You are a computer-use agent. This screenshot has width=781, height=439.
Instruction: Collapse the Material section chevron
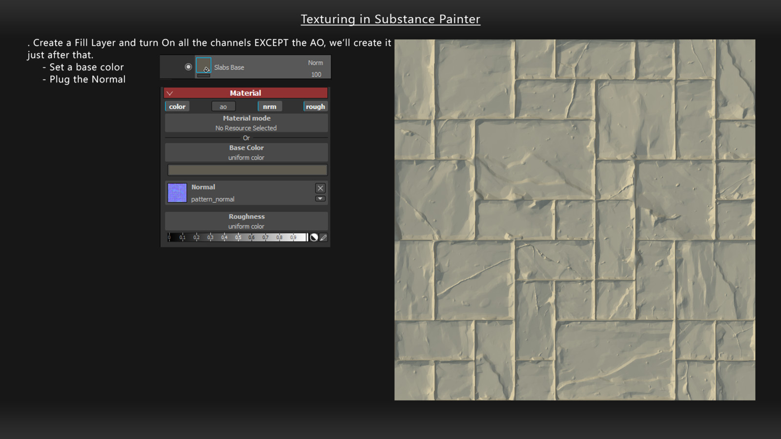(x=170, y=93)
